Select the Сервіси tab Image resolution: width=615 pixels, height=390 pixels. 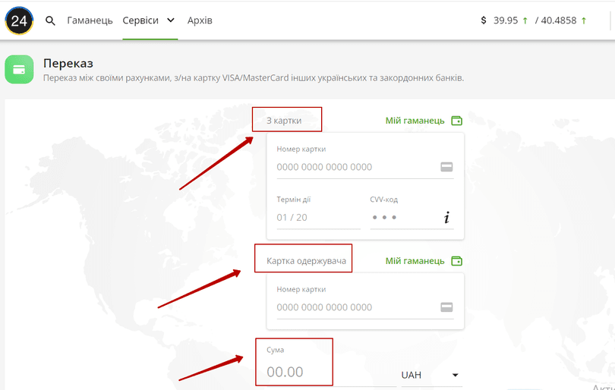140,20
